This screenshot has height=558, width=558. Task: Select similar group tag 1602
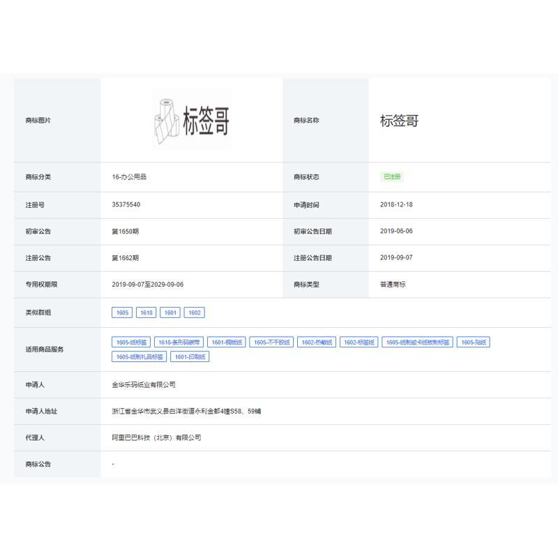pos(195,312)
